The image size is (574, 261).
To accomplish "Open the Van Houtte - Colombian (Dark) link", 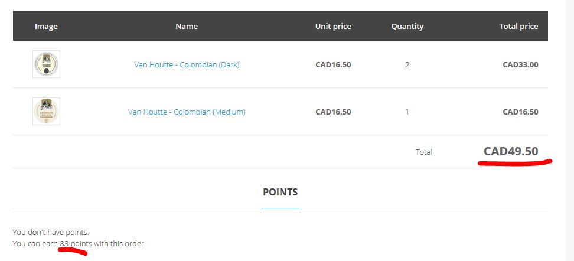I will (187, 64).
